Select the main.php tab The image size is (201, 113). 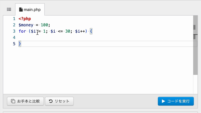coord(30,10)
